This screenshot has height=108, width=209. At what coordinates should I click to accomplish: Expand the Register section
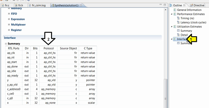(x=9, y=30)
